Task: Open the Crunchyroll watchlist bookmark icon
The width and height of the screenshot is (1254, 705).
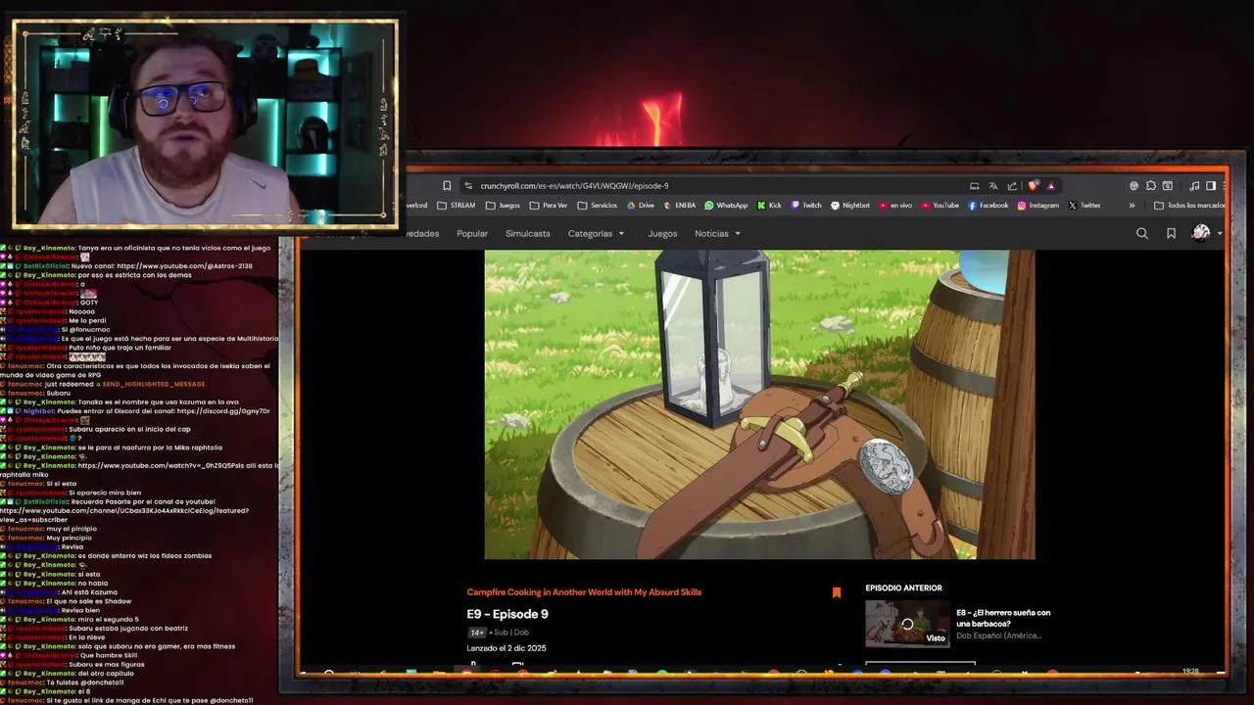Action: 1171,233
